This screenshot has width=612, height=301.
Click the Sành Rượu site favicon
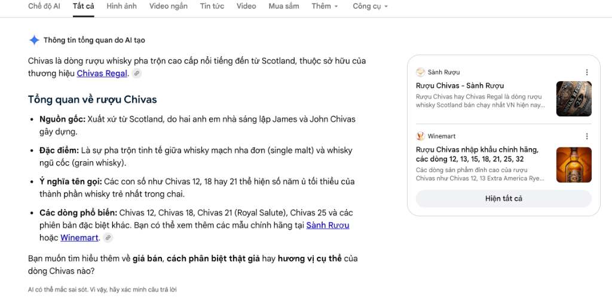[420, 72]
